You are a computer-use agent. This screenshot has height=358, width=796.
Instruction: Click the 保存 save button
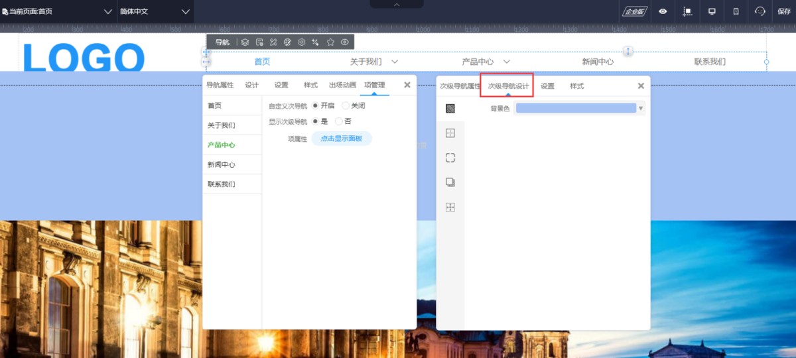[784, 11]
